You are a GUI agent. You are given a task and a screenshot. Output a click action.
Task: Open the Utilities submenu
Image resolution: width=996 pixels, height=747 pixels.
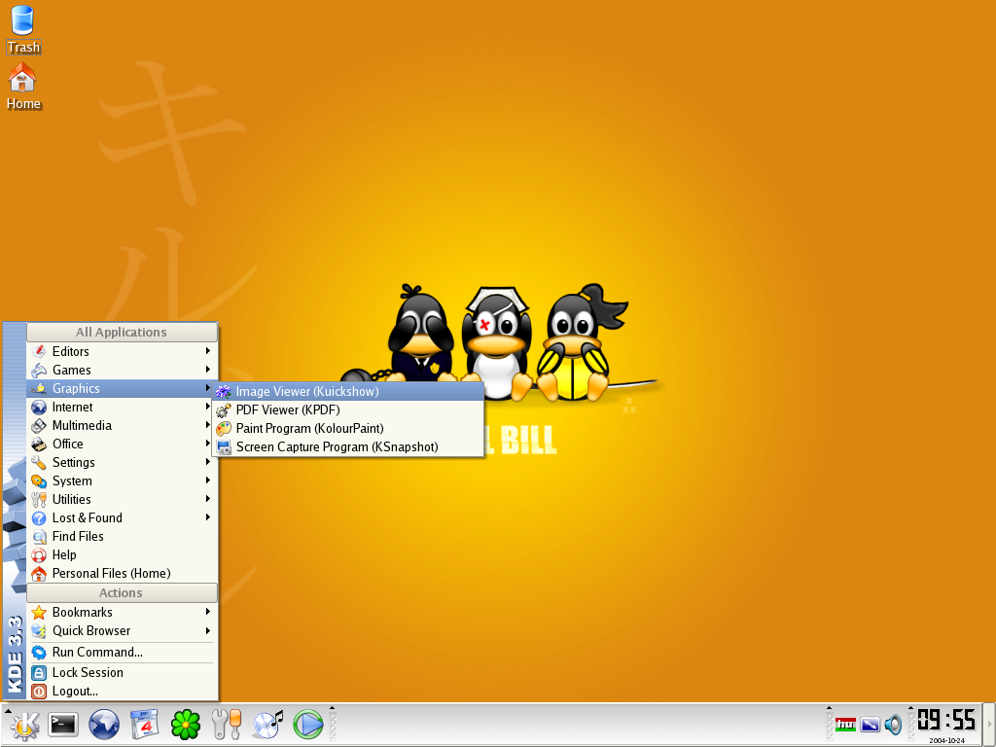pyautogui.click(x=122, y=499)
